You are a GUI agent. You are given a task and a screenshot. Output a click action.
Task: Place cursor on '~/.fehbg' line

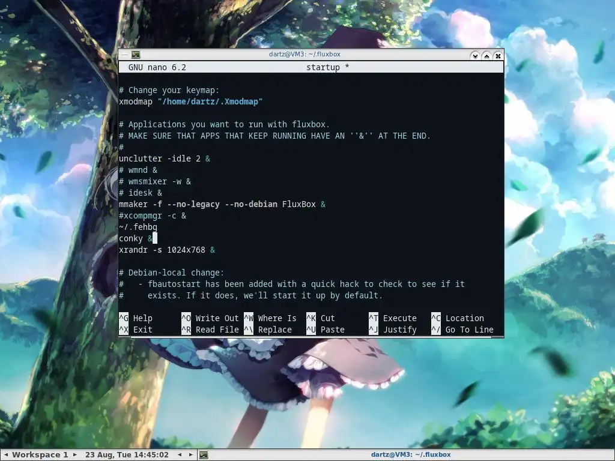point(138,227)
